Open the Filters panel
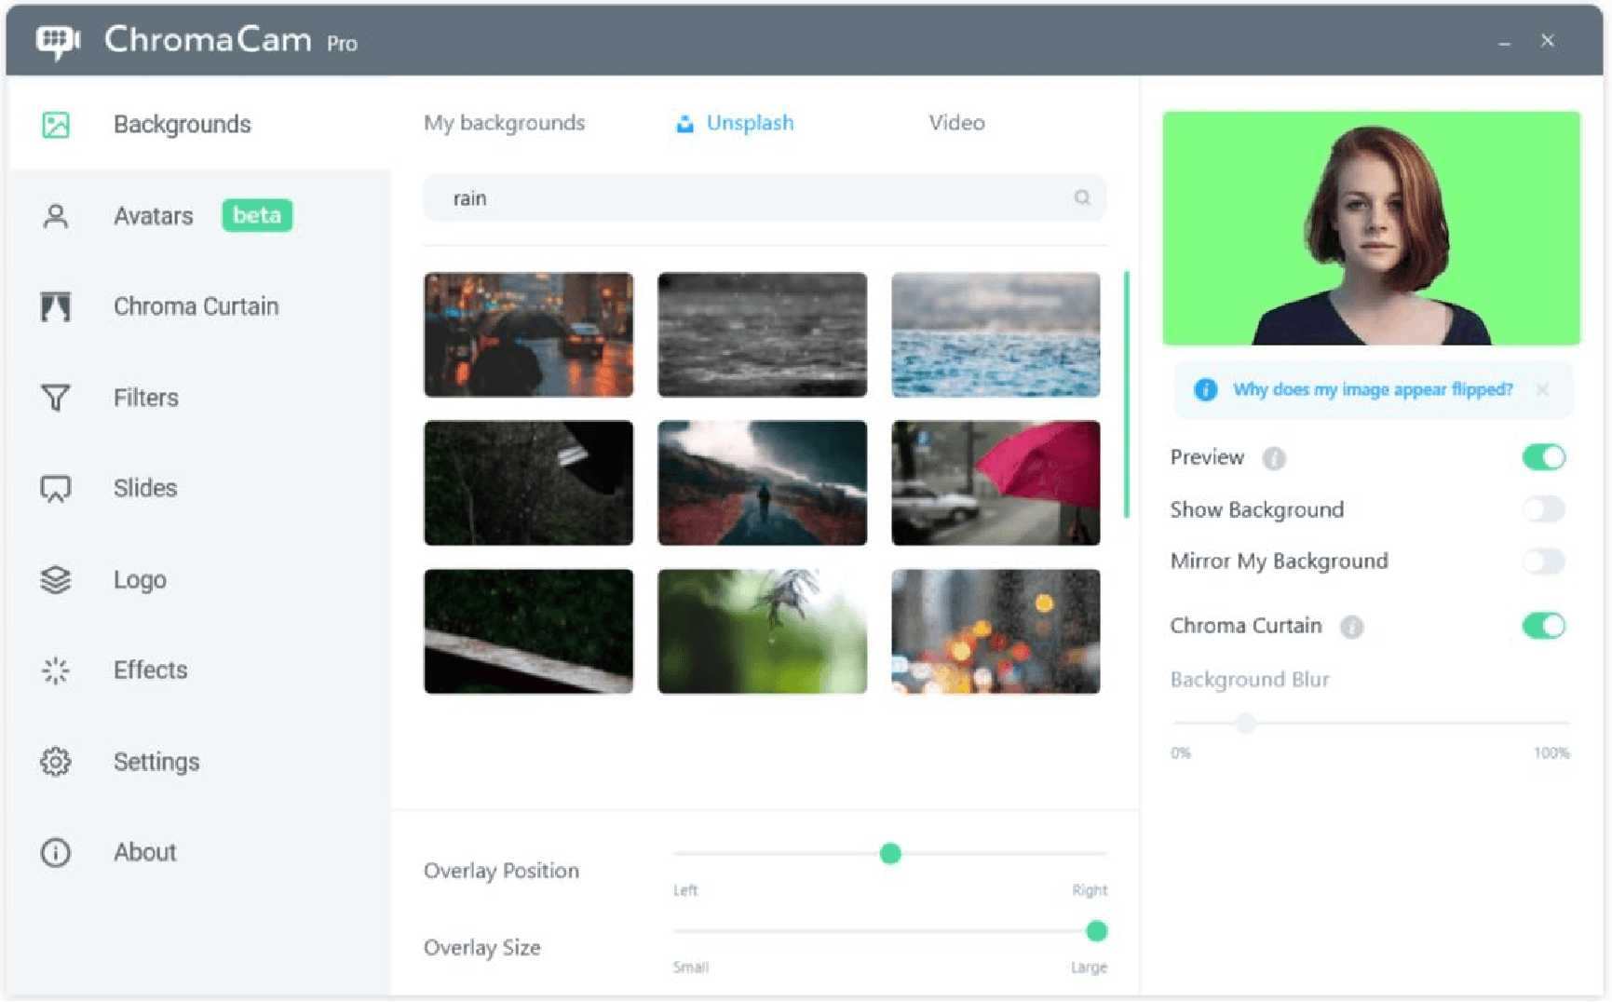The width and height of the screenshot is (1612, 1002). click(x=145, y=398)
